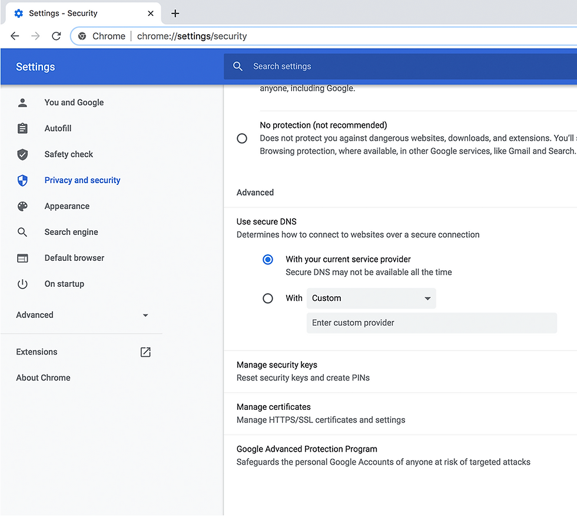This screenshot has height=517, width=577.
Task: Open Manage security keys
Action: click(400, 372)
